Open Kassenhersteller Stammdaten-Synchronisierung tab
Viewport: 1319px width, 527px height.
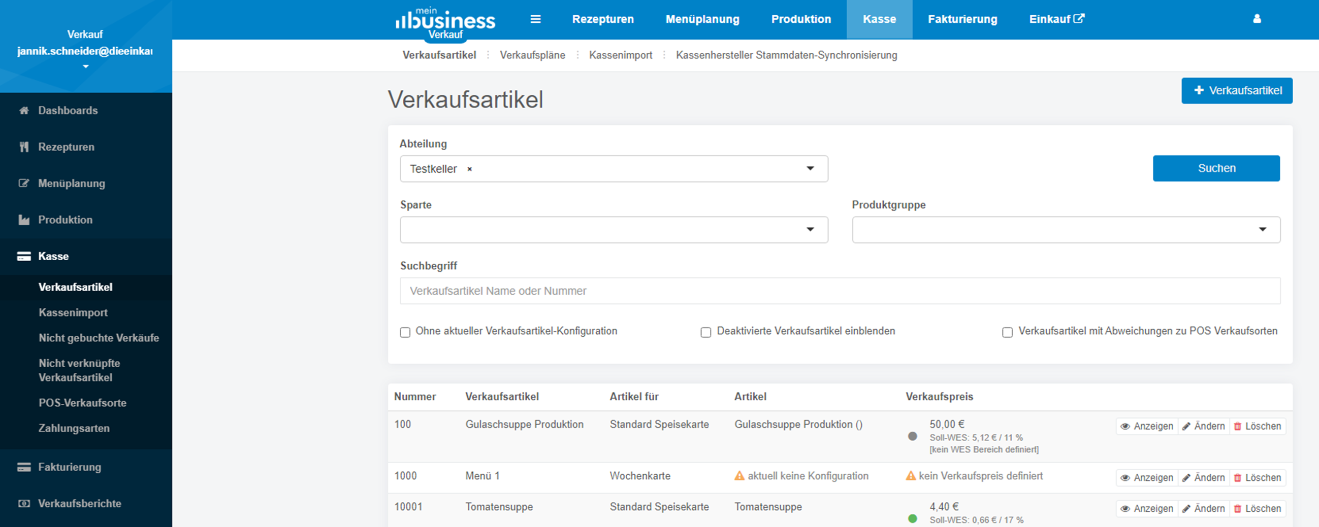[x=787, y=55]
